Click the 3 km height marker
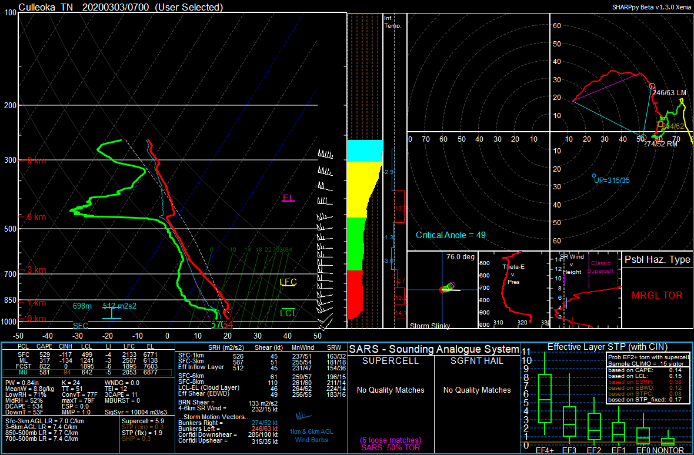The width and height of the screenshot is (694, 455). click(33, 270)
